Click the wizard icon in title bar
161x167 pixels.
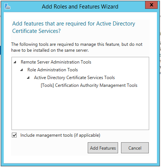[7, 6]
